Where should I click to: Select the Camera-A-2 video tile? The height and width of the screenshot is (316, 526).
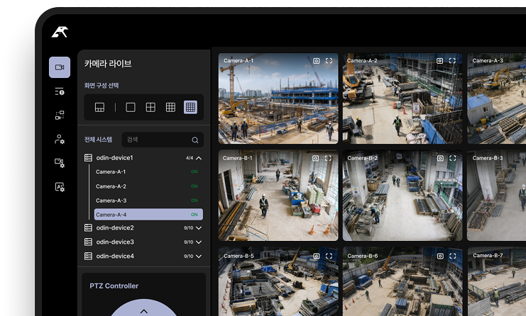coord(402,98)
